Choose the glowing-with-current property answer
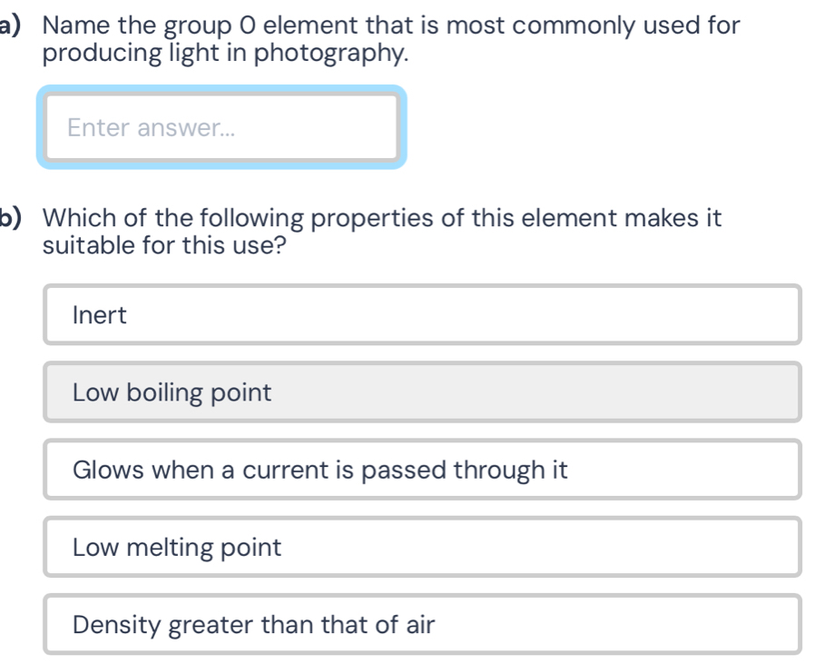This screenshot has height=664, width=815. (422, 470)
